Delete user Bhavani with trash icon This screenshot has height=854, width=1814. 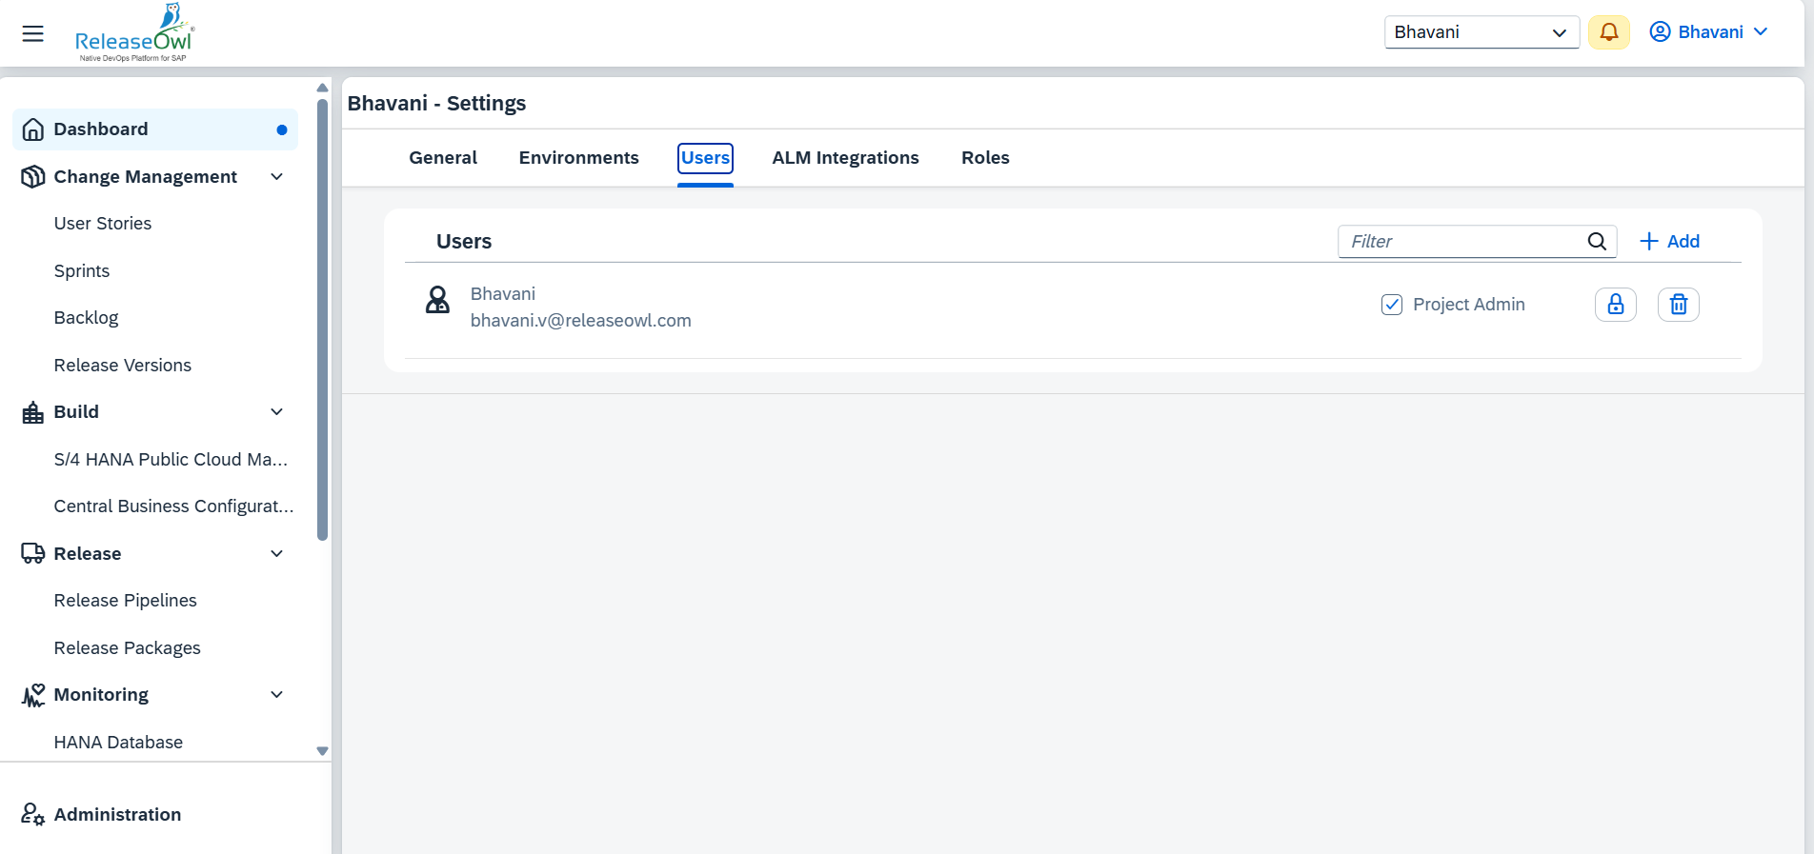[1678, 305]
